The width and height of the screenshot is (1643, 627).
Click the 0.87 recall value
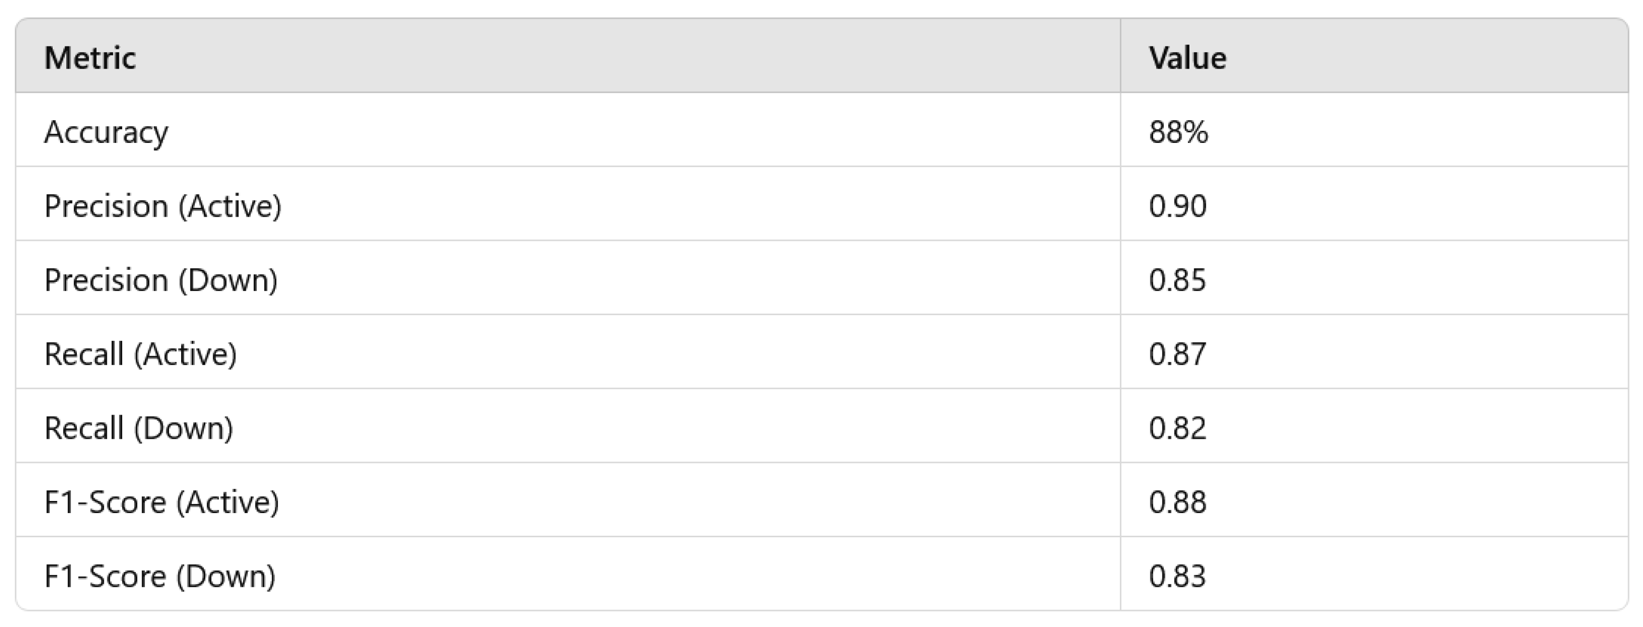1177,354
